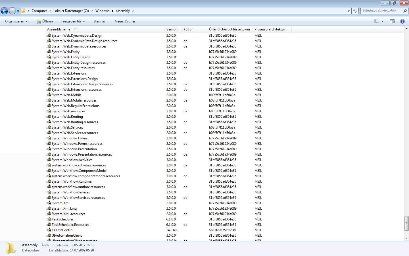Sort by the Assemblyname column header
This screenshot has width=409, height=256.
point(105,29)
